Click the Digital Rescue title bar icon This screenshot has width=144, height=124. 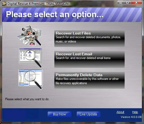click(x=4, y=4)
